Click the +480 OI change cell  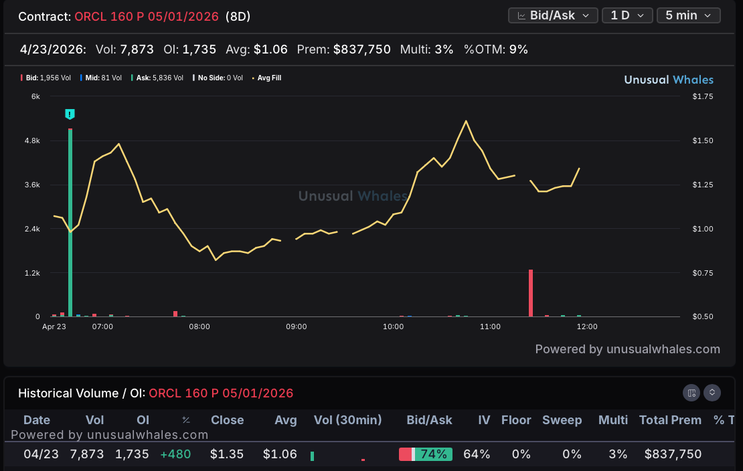[x=175, y=454]
